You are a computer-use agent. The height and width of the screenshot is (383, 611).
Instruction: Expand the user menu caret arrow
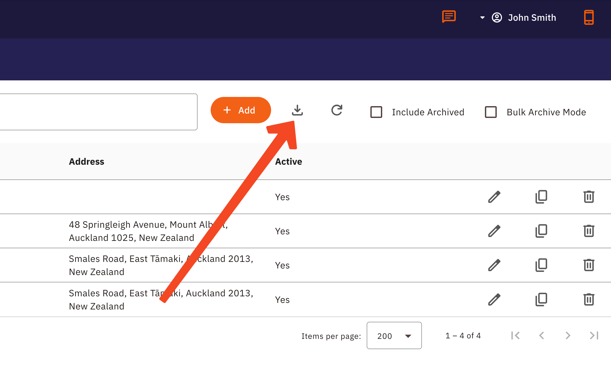coord(482,18)
